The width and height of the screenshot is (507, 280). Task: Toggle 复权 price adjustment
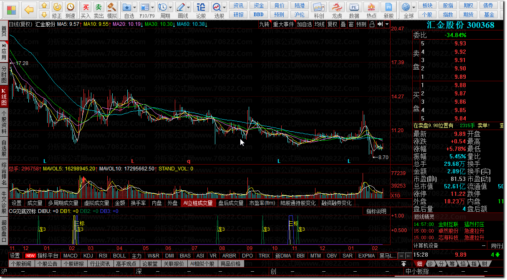coord(333,24)
